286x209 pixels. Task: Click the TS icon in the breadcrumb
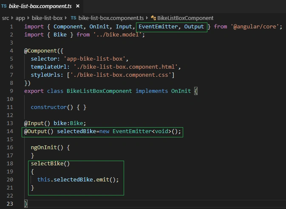click(x=74, y=18)
